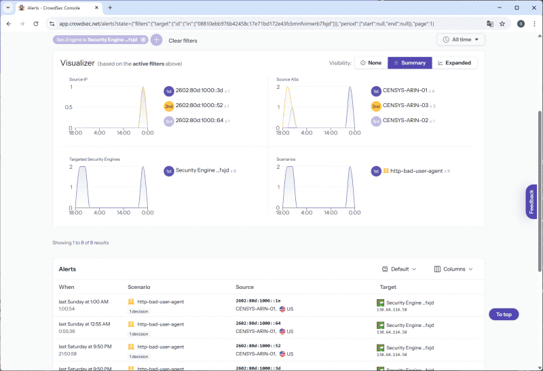Click 3rd rank badge for 2602:80d:1000::64

tap(168, 121)
